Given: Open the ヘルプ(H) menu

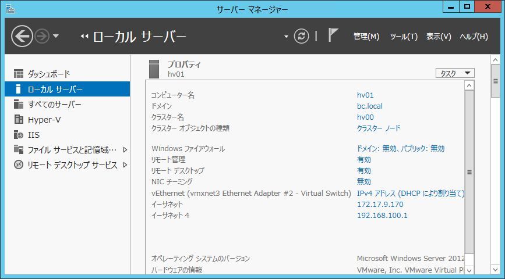Looking at the screenshot, I should click(x=474, y=36).
